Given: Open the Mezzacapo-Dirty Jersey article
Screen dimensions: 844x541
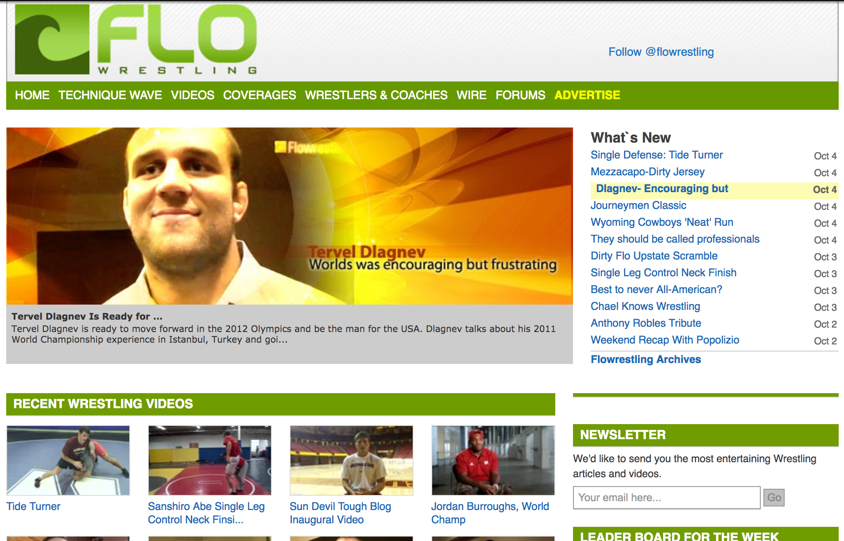Looking at the screenshot, I should tap(647, 172).
